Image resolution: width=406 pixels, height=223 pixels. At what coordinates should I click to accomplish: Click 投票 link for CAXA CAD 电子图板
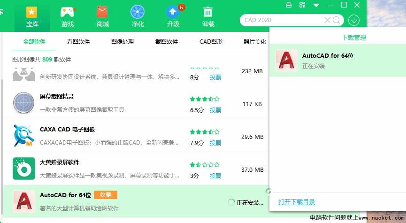[215, 143]
